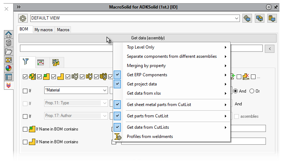283x161 pixels.
Task: Uncheck box before plain yellow part icon
Action: 53,77
